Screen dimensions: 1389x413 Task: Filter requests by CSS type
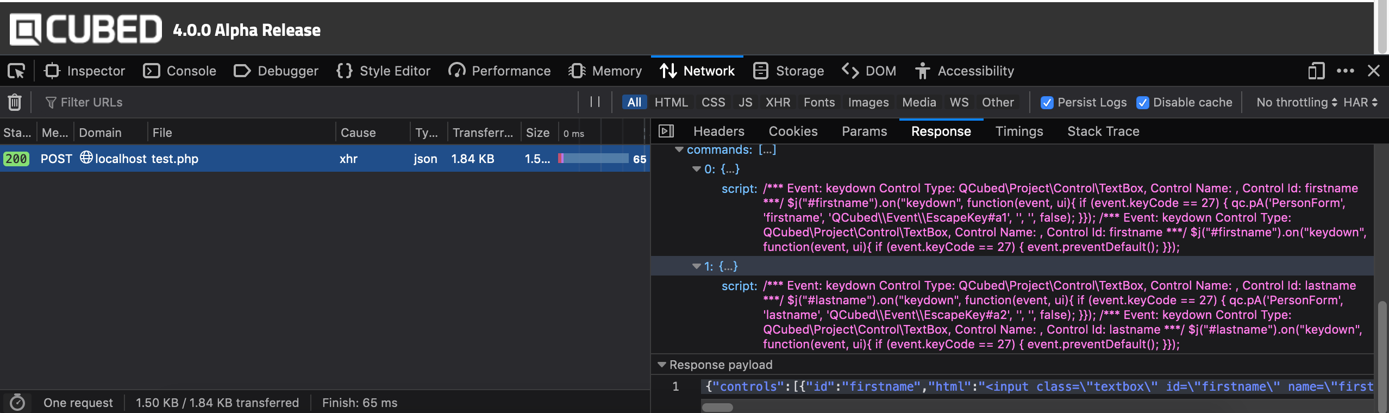[x=714, y=102]
